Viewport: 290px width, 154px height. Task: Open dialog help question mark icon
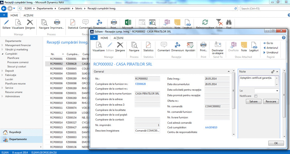tap(283, 38)
